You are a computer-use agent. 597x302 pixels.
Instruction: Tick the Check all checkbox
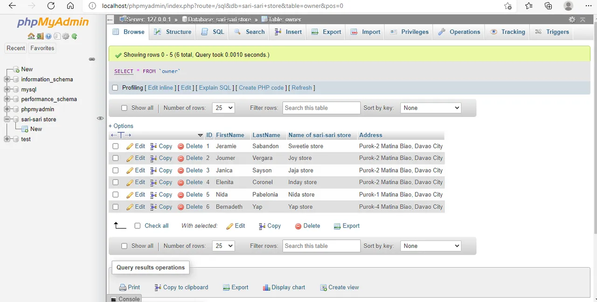[138, 226]
